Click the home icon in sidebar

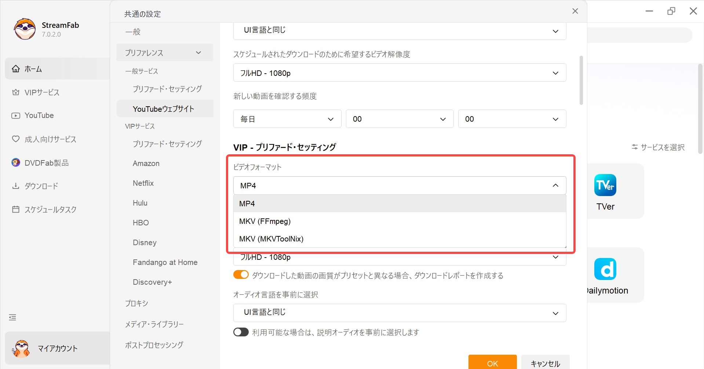point(16,69)
